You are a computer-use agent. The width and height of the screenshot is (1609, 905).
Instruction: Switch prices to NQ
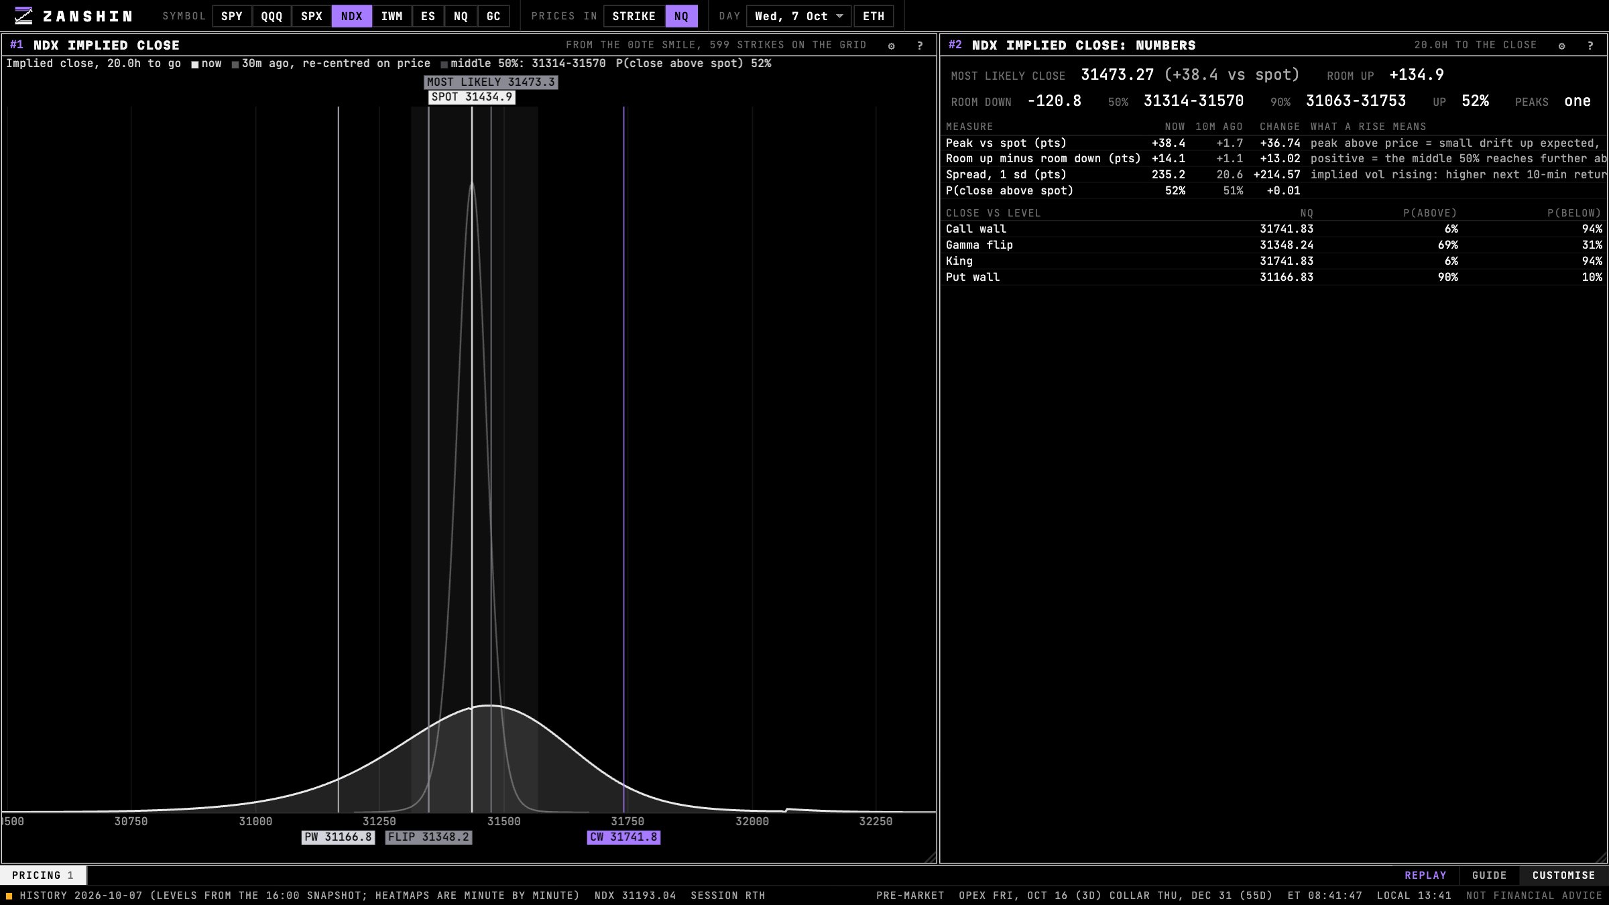[681, 16]
